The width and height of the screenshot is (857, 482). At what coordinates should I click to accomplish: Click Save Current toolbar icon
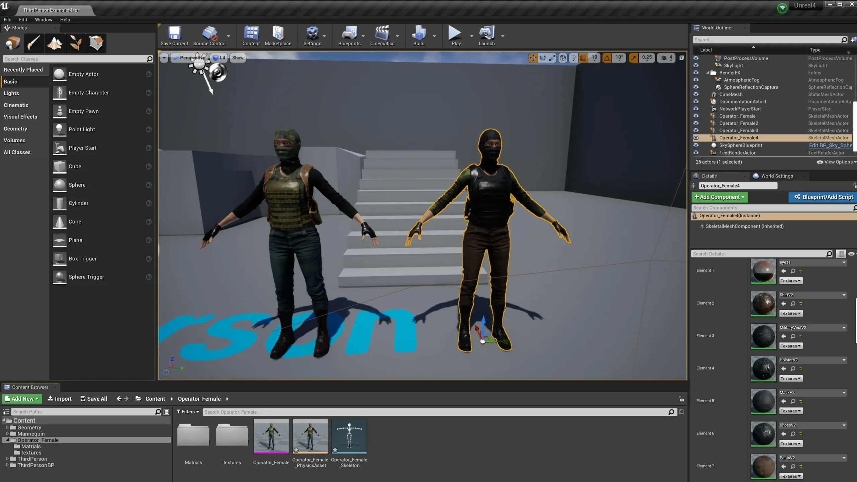click(x=174, y=36)
